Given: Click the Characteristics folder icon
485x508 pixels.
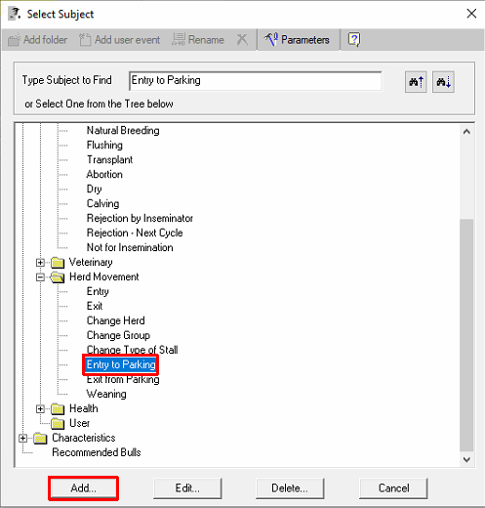Looking at the screenshot, I should click(x=40, y=438).
